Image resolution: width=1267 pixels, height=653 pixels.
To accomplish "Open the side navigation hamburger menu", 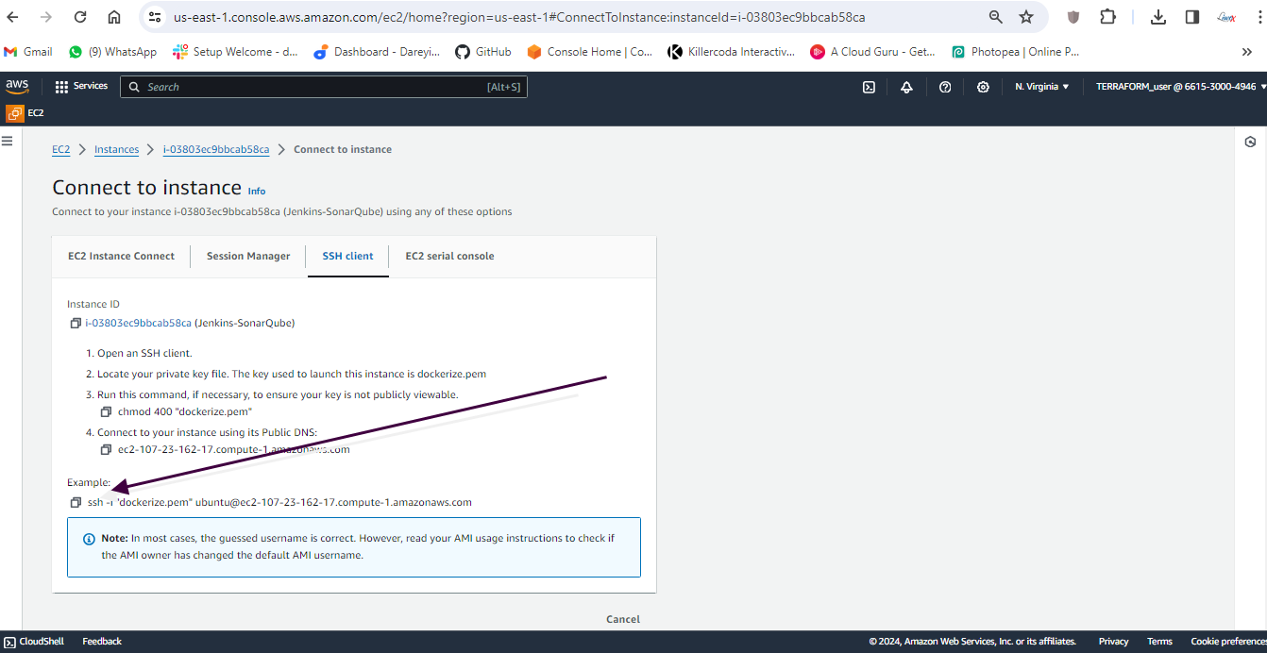I will (x=8, y=141).
